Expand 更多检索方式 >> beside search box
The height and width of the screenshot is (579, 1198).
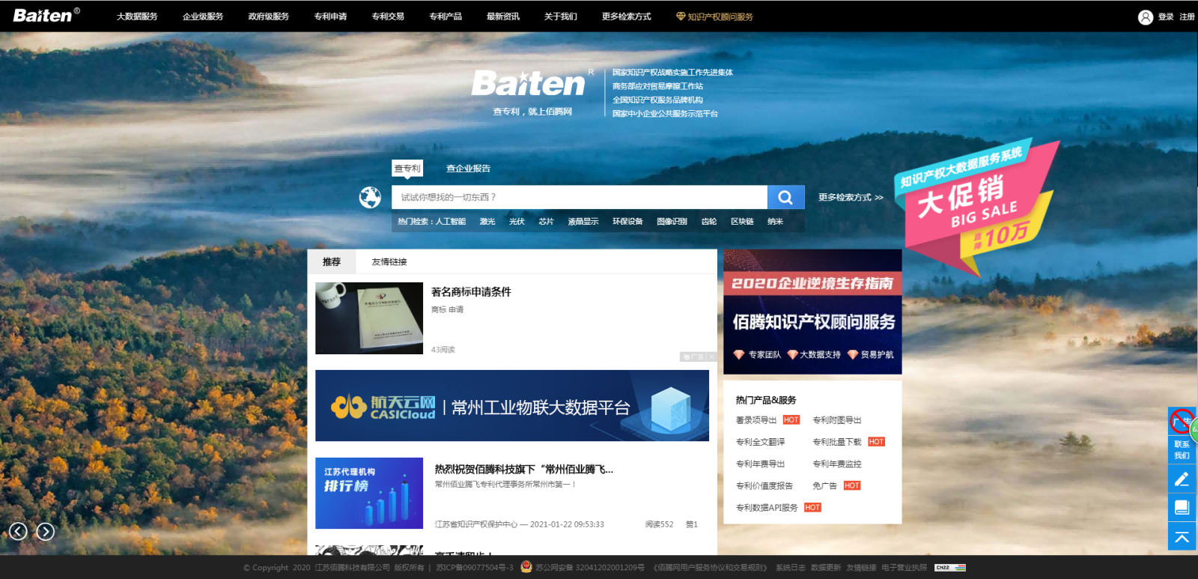[851, 198]
